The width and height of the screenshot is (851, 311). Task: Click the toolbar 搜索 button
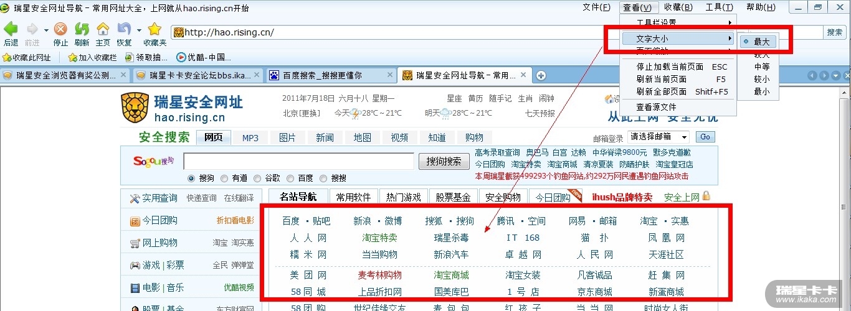pos(835,32)
